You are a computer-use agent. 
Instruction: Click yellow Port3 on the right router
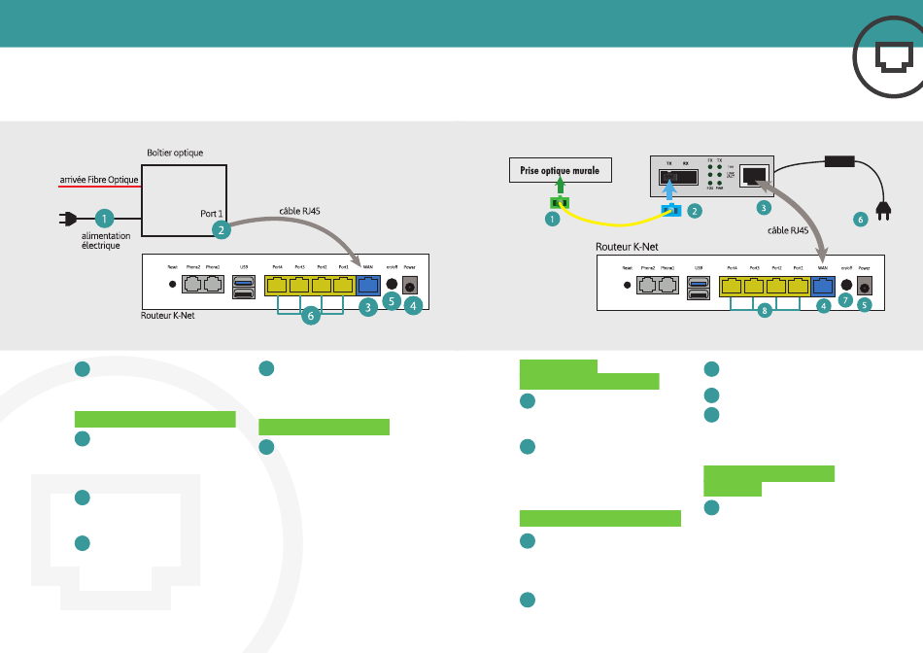tap(754, 287)
